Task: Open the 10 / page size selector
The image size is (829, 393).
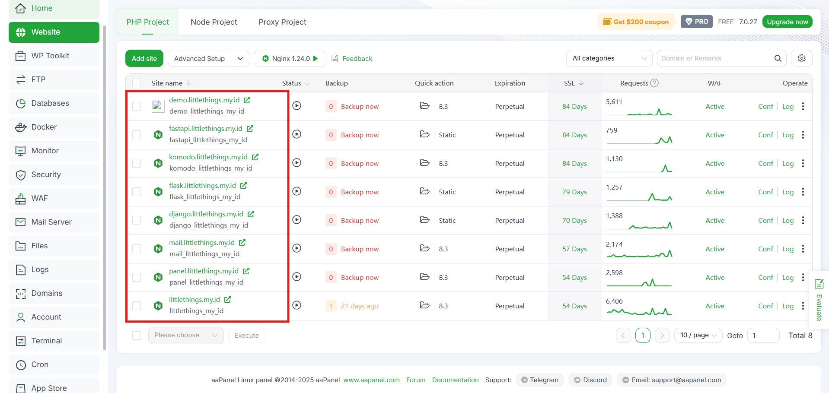Action: pyautogui.click(x=698, y=335)
